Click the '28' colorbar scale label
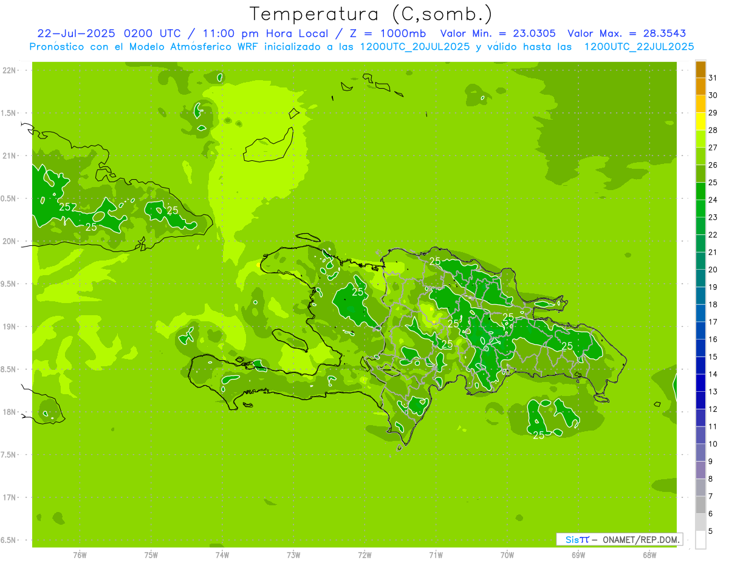 click(713, 130)
